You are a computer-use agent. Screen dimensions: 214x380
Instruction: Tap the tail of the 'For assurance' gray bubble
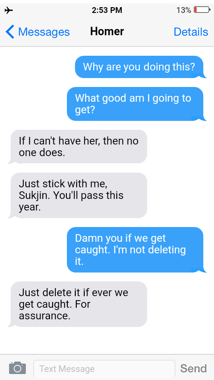click(x=12, y=324)
